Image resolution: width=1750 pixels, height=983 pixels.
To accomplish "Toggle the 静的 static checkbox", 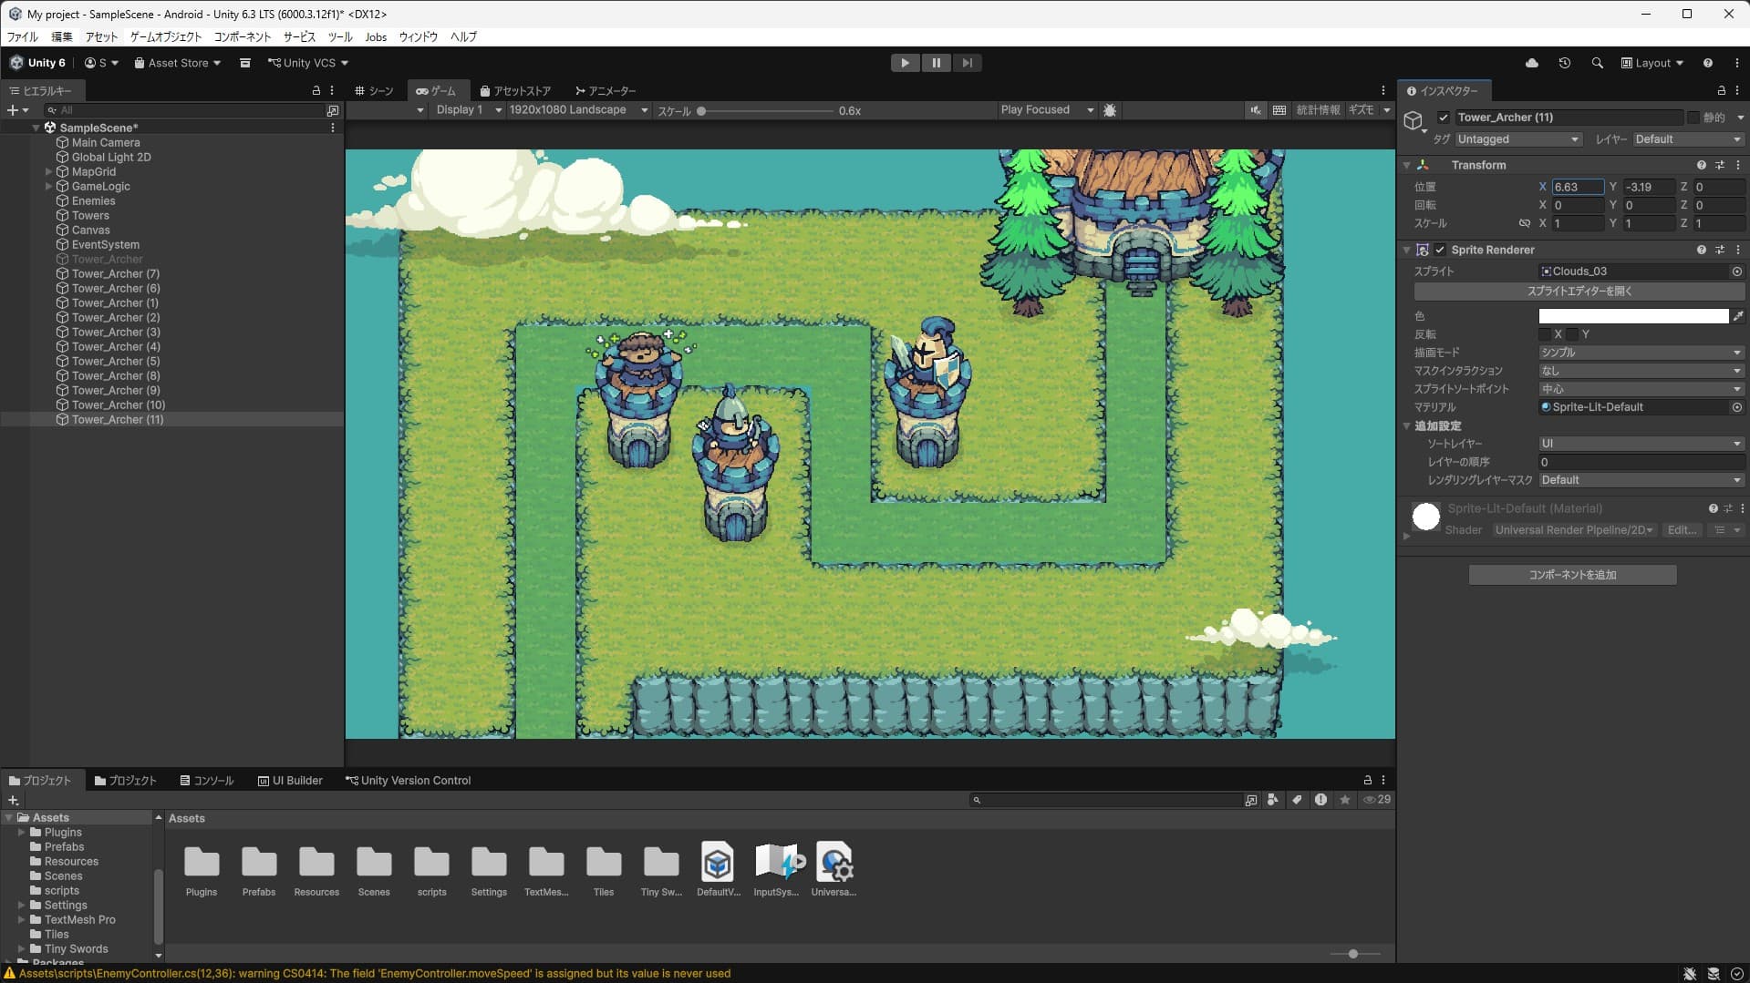I will click(1693, 118).
